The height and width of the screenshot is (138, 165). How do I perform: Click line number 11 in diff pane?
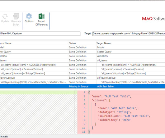click(x=84, y=132)
